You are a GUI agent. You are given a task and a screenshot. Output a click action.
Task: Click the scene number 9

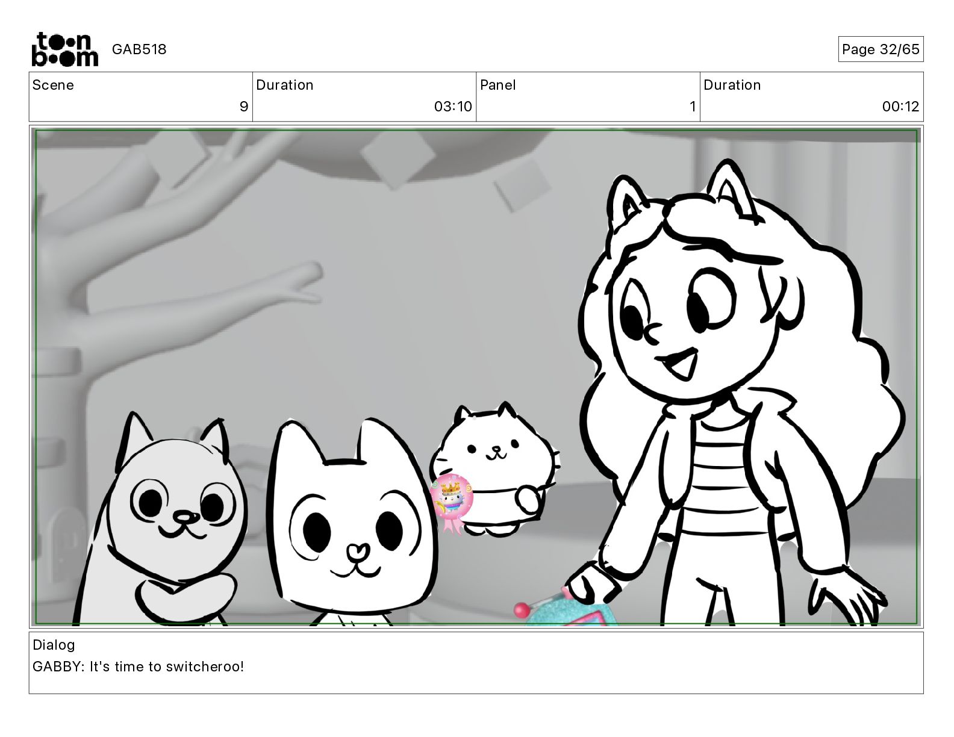click(x=244, y=107)
